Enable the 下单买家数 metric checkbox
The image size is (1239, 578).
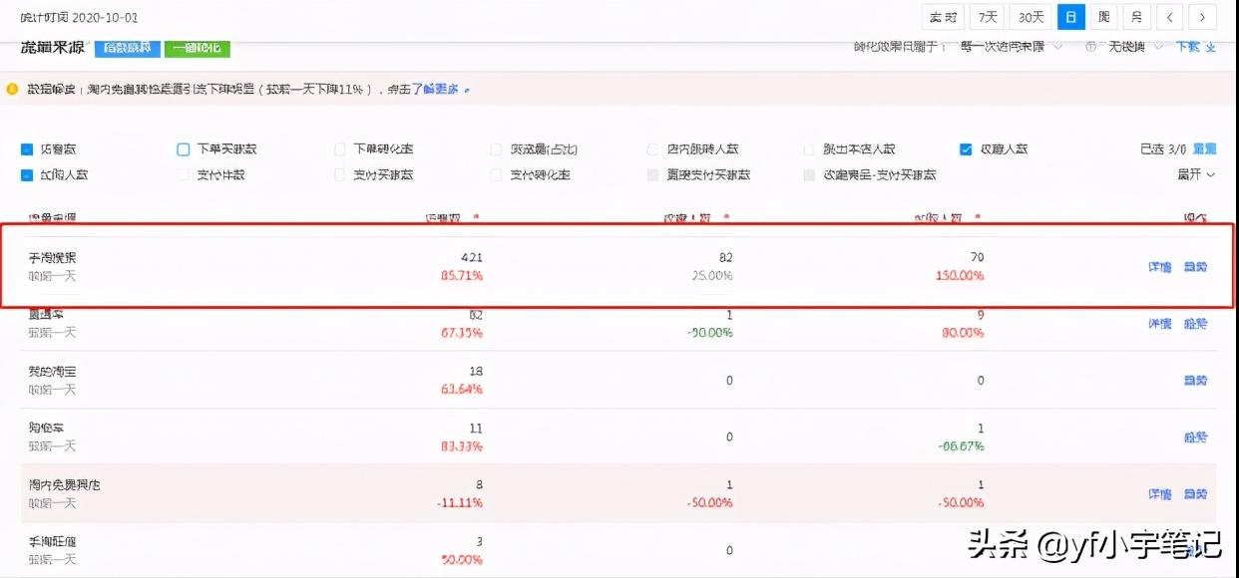click(x=183, y=148)
